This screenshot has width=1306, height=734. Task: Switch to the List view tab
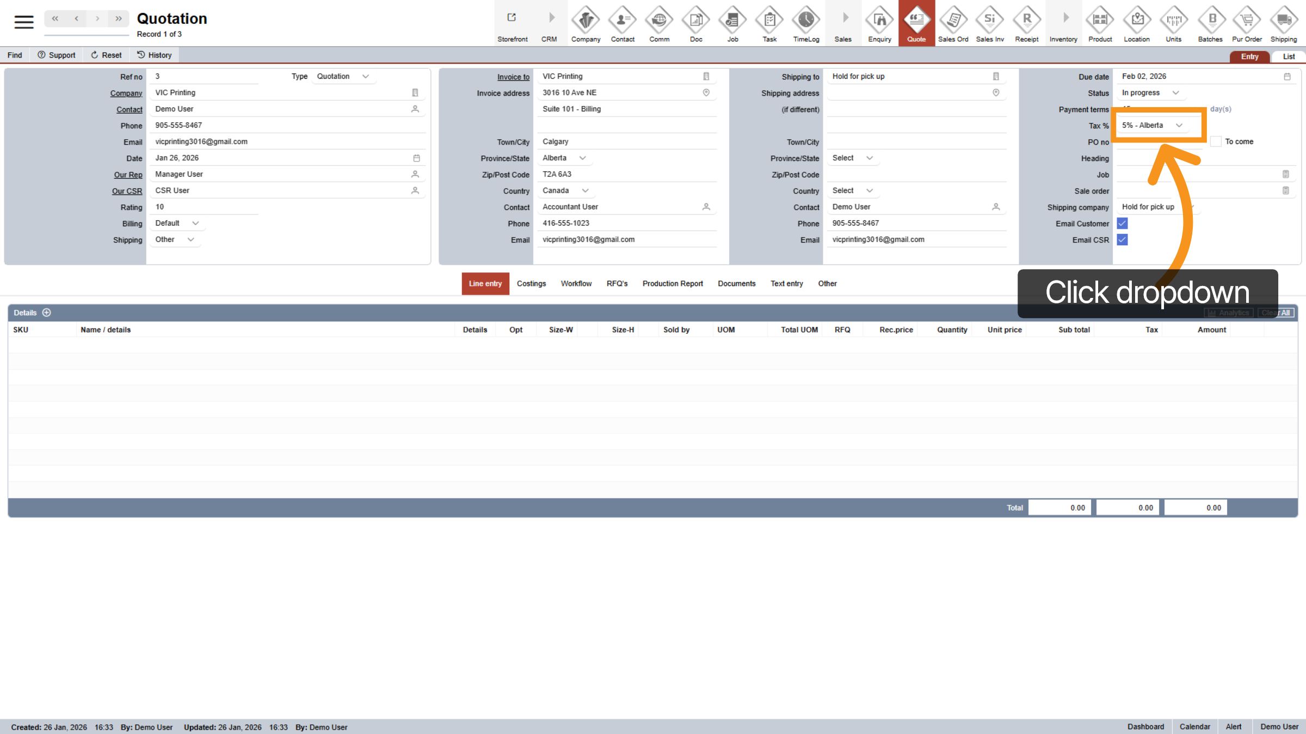point(1289,57)
